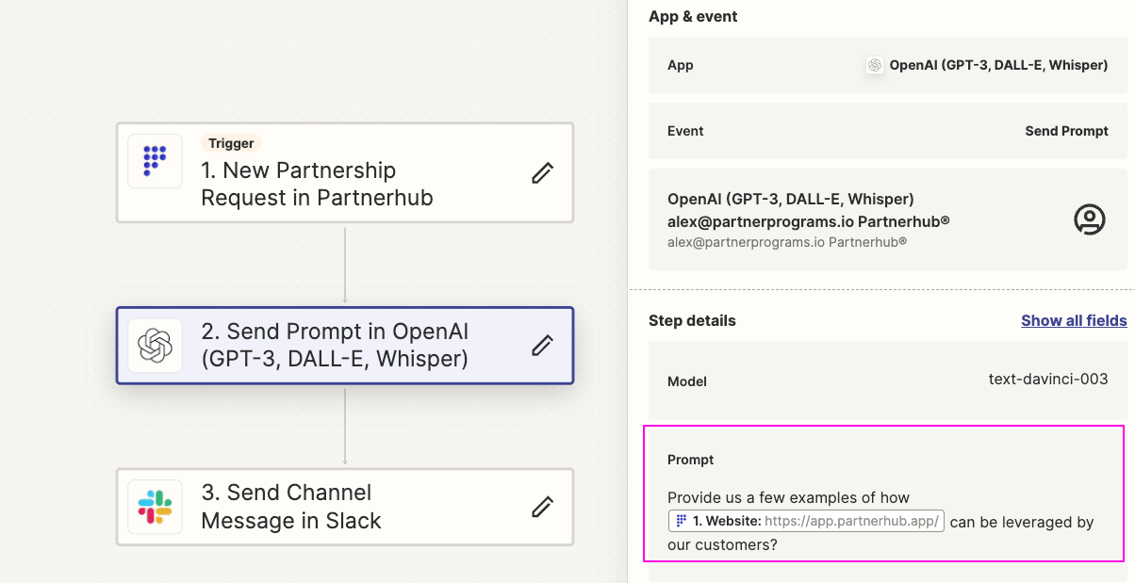The image size is (1135, 583).
Task: Open Show all fields link
Action: pos(1074,320)
